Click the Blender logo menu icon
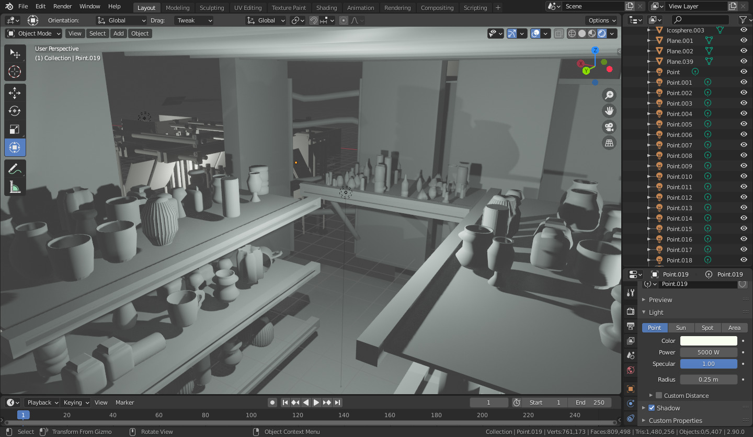This screenshot has height=437, width=753. click(x=9, y=6)
